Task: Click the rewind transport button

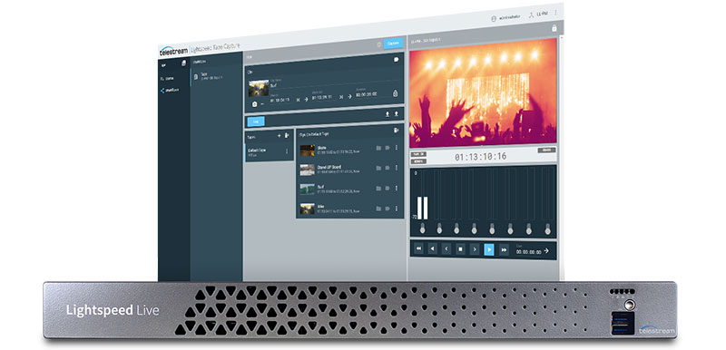Action: pyautogui.click(x=418, y=249)
